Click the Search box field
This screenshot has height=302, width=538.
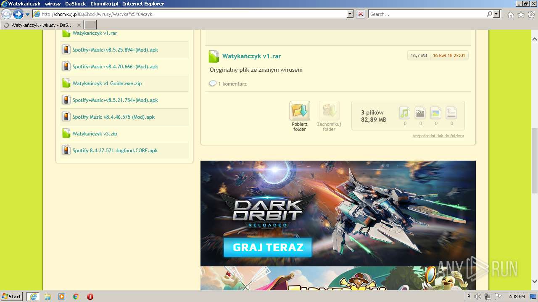[427, 14]
